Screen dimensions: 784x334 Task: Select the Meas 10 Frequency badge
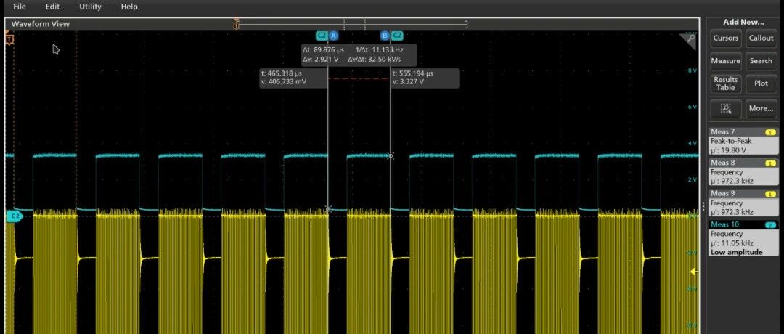pyautogui.click(x=743, y=238)
